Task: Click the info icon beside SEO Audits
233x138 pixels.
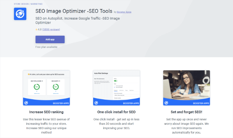Action: point(60,81)
